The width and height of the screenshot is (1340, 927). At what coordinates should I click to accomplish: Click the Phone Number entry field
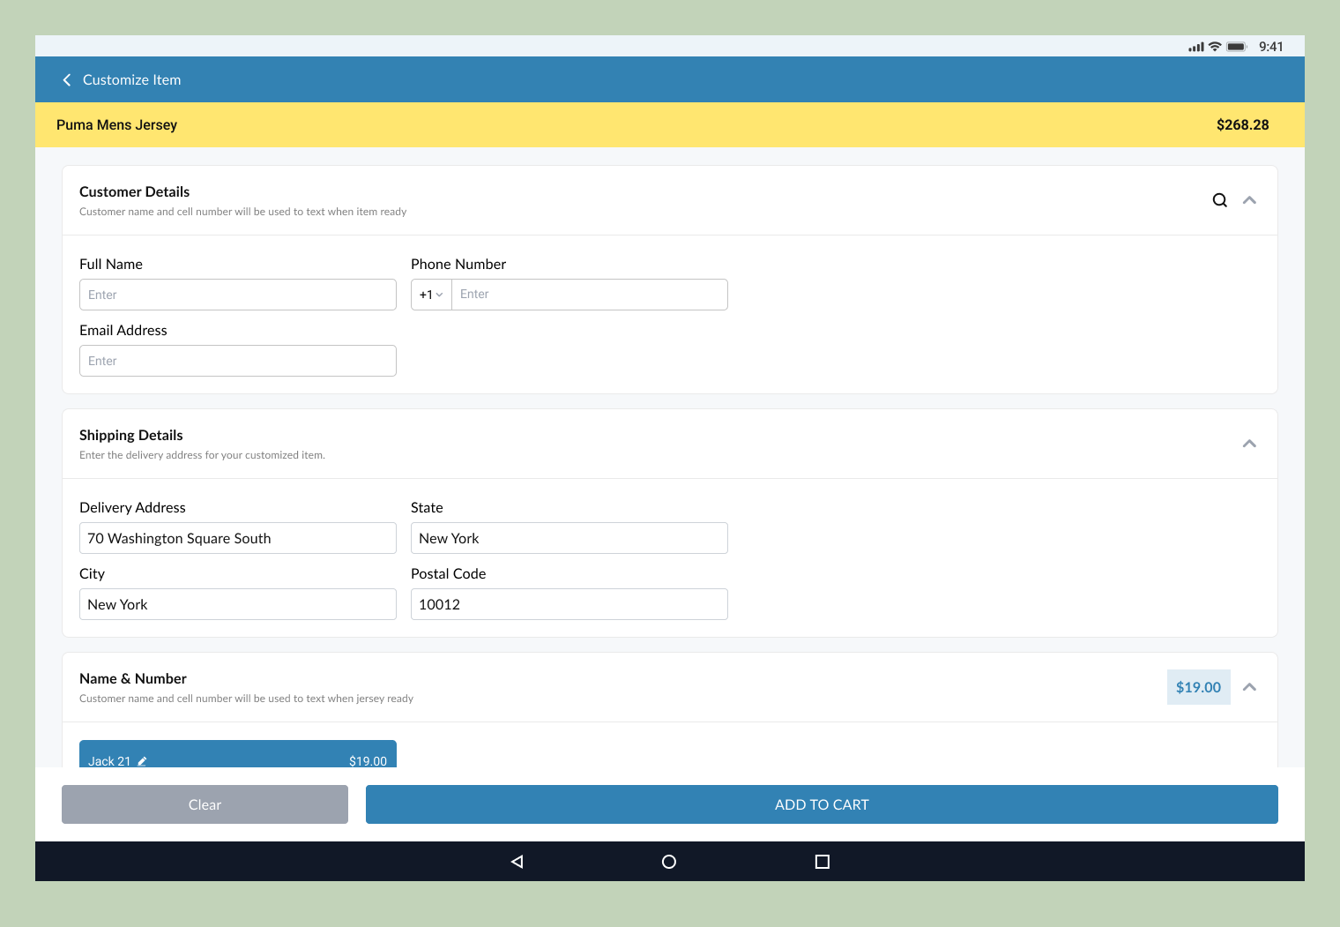pyautogui.click(x=590, y=295)
